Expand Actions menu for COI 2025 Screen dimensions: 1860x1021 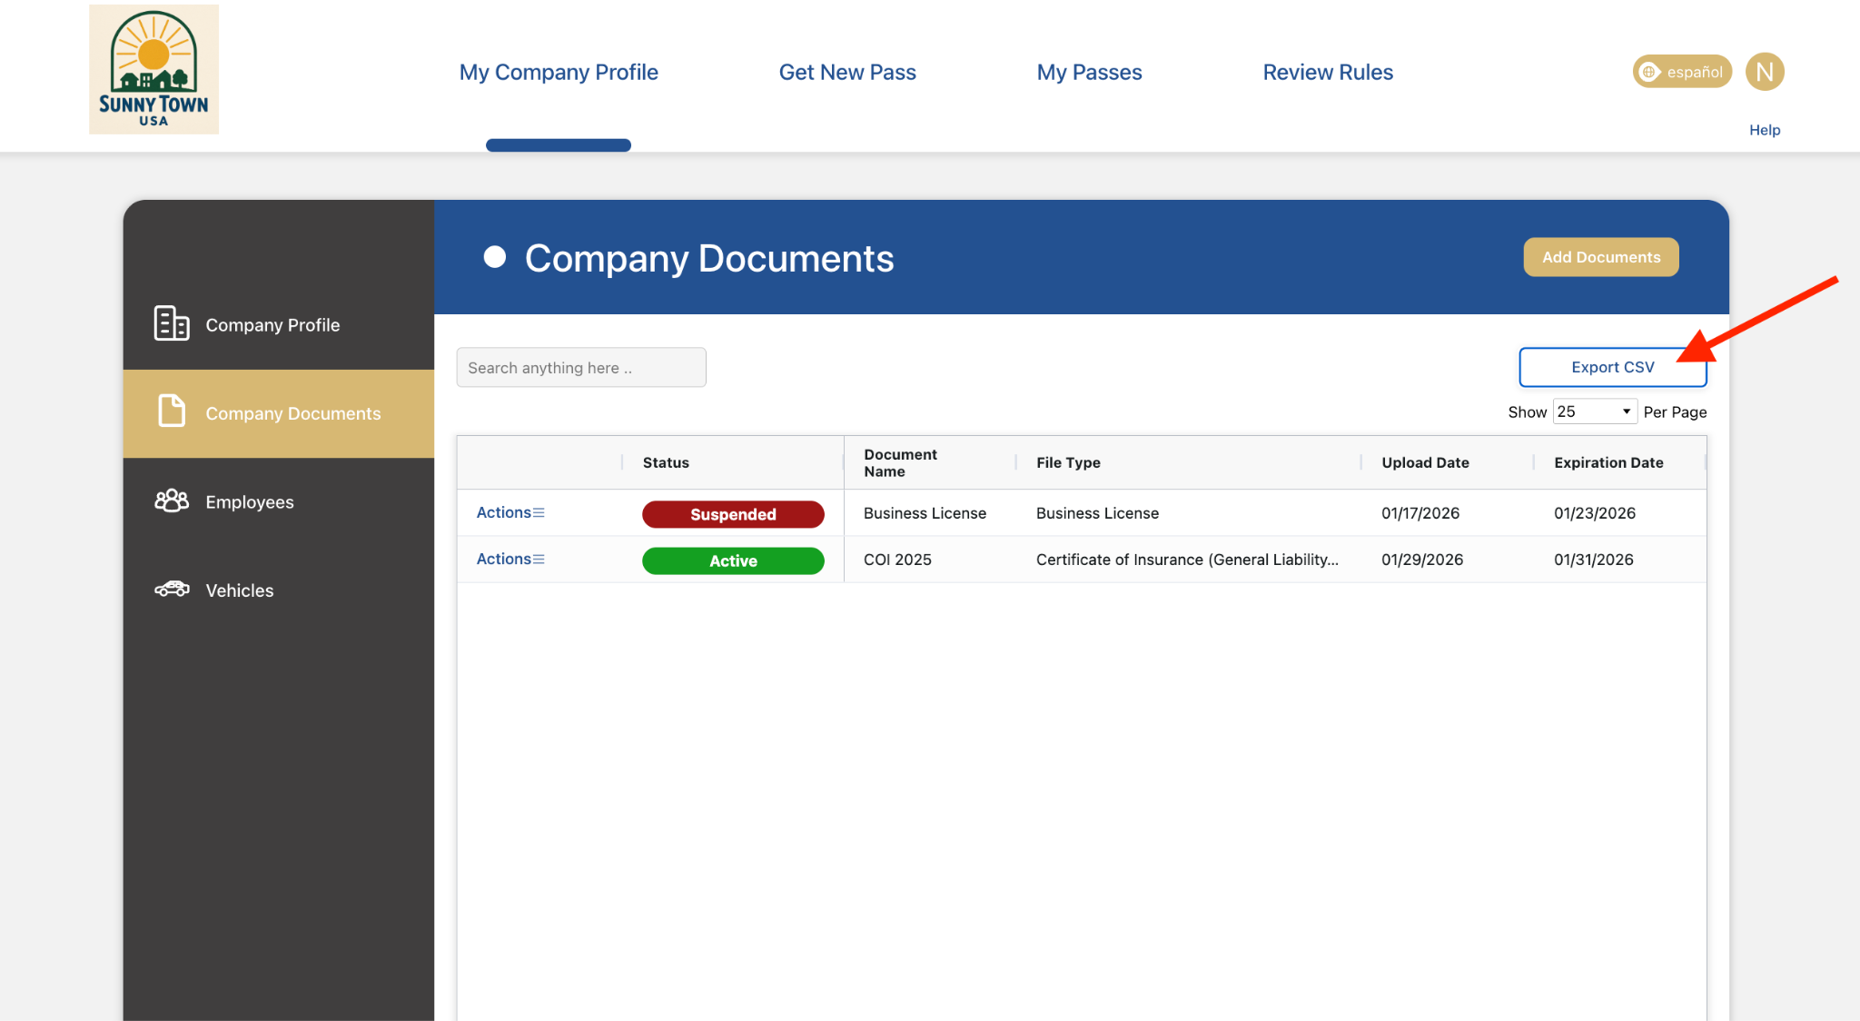(x=510, y=560)
